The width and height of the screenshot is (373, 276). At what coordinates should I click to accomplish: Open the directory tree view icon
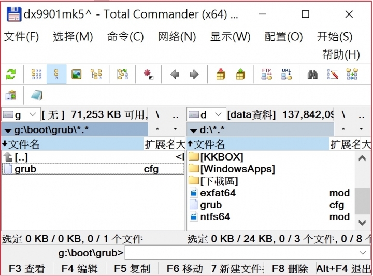pos(96,75)
